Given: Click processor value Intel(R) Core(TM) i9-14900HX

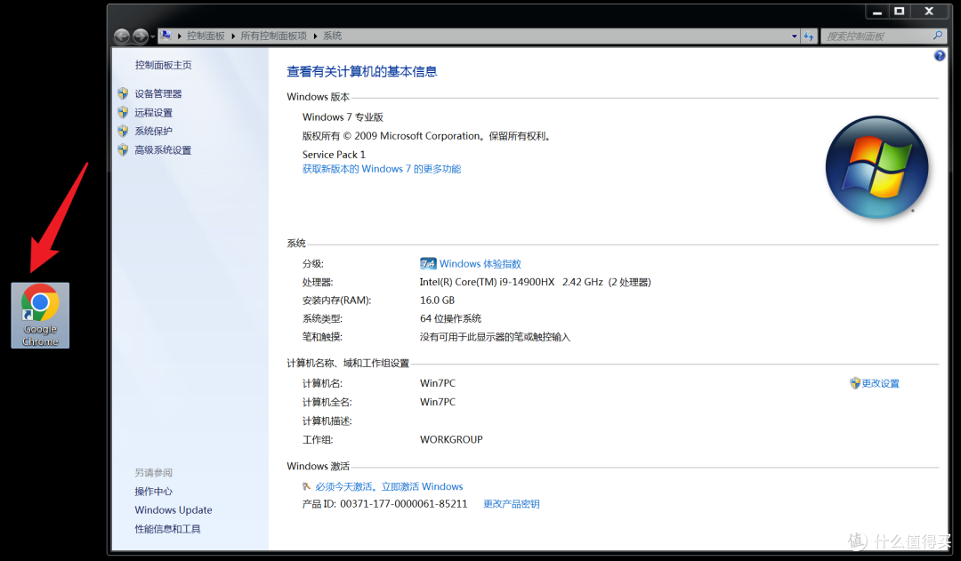Looking at the screenshot, I should coord(487,283).
